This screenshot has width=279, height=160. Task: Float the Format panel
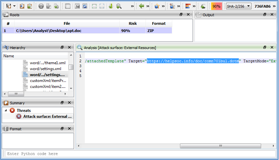click(62, 128)
